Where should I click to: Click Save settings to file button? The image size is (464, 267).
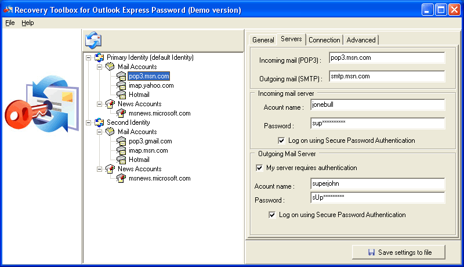click(399, 252)
